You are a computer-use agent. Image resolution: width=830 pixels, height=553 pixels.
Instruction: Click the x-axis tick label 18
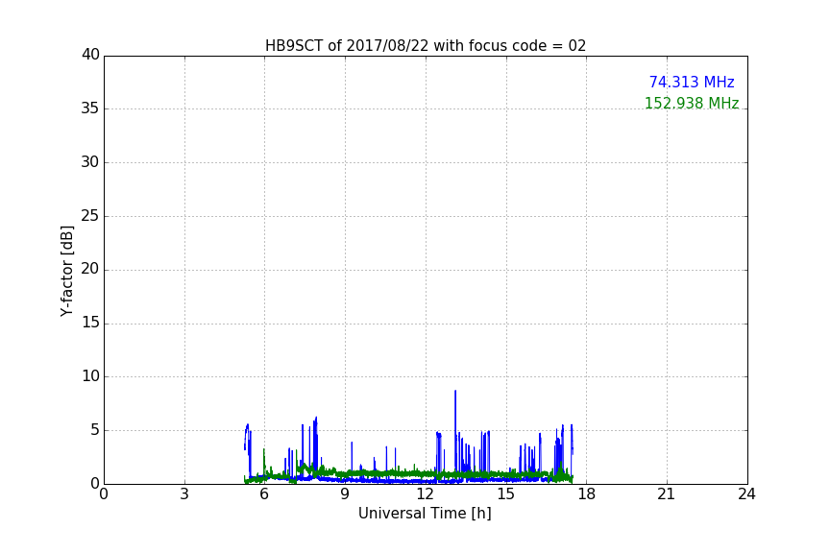tap(586, 494)
